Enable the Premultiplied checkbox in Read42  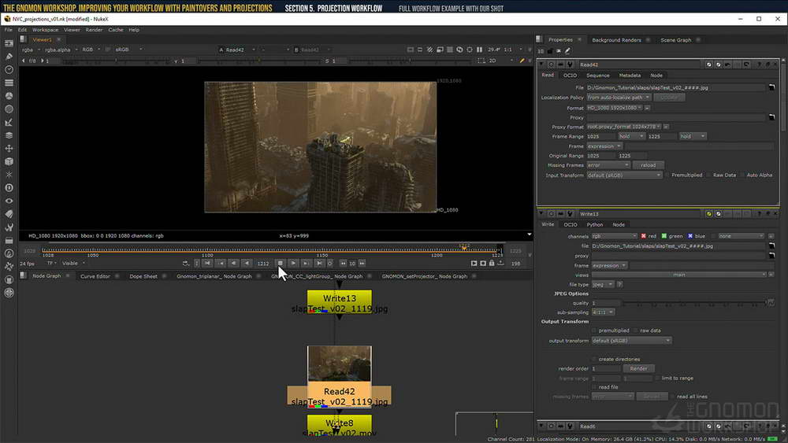[x=668, y=175]
